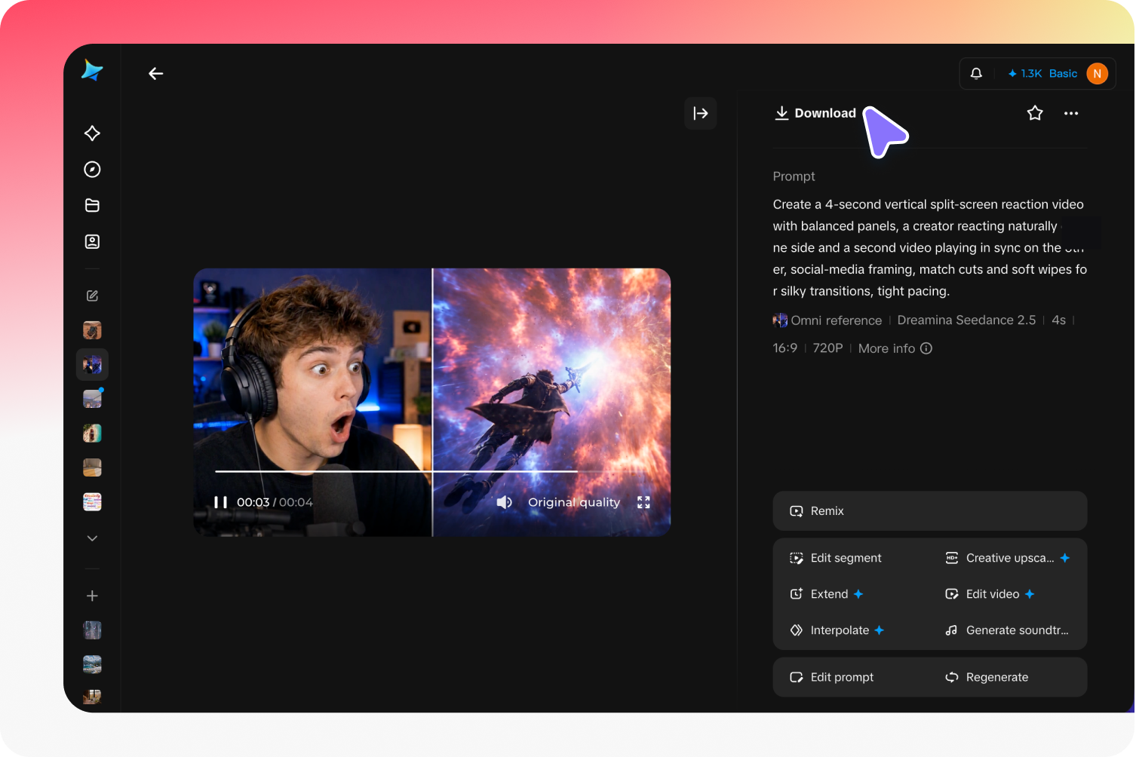Screen dimensions: 1136x757
Task: Click the 16:9 aspect ratio label
Action: 785,348
